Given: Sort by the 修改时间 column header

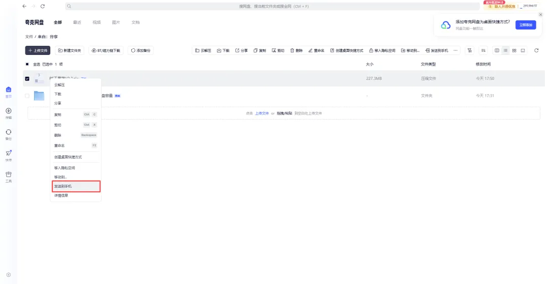Looking at the screenshot, I should point(483,64).
